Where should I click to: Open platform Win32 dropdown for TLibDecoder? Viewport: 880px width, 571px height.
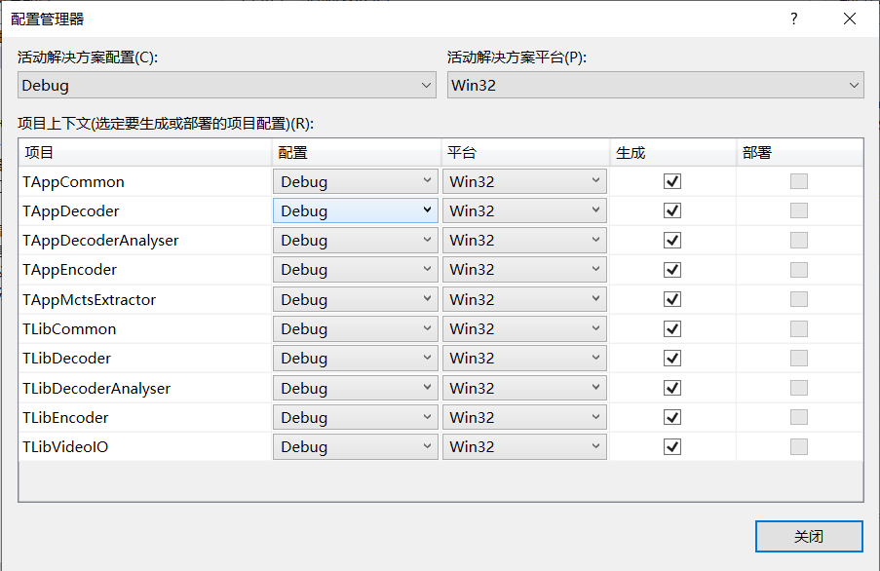pos(524,358)
